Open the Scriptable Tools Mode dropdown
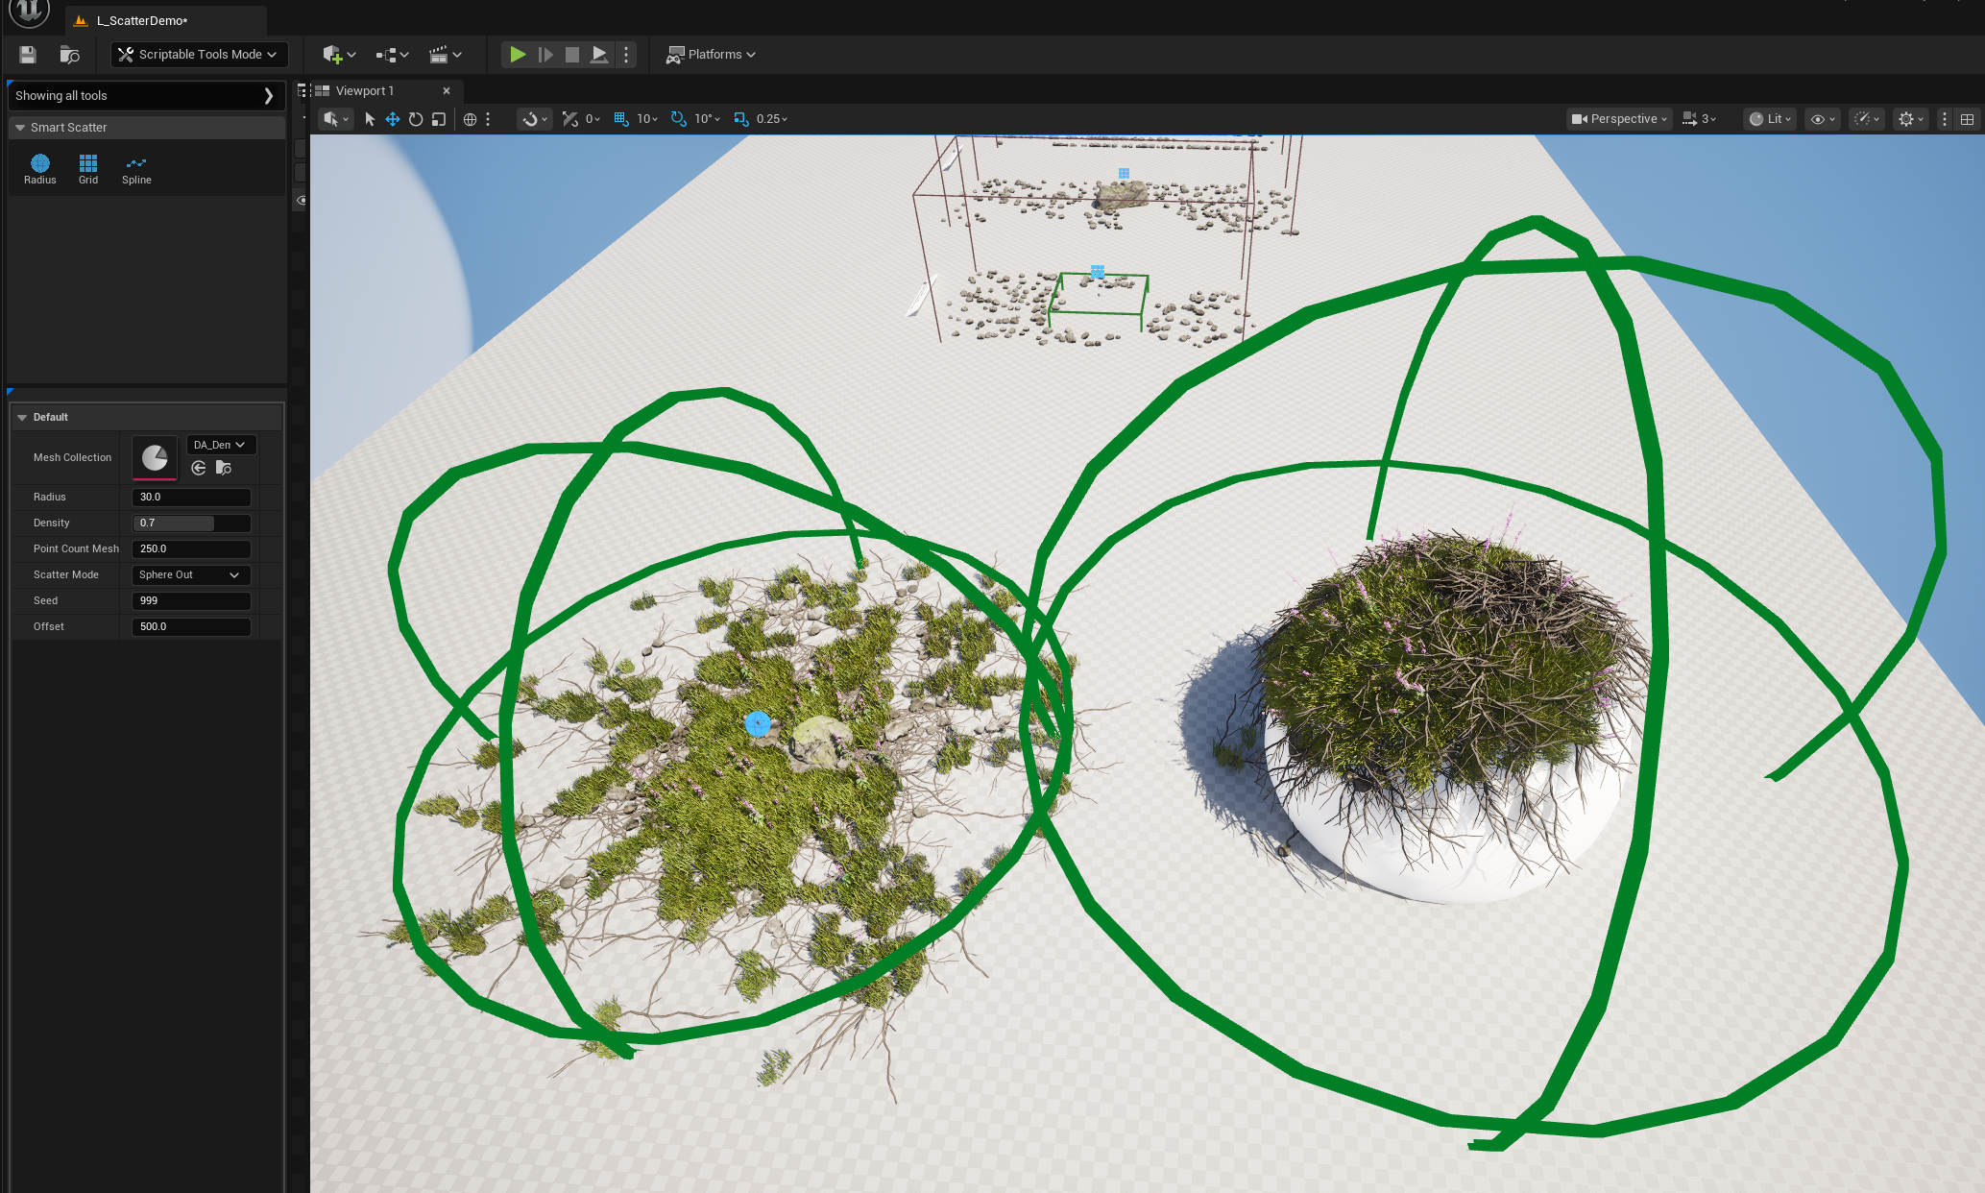This screenshot has width=1985, height=1193. [x=199, y=55]
